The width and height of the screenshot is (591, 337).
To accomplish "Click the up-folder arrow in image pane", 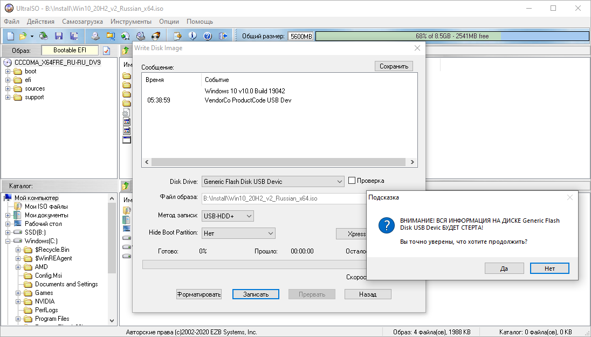I will (x=126, y=51).
